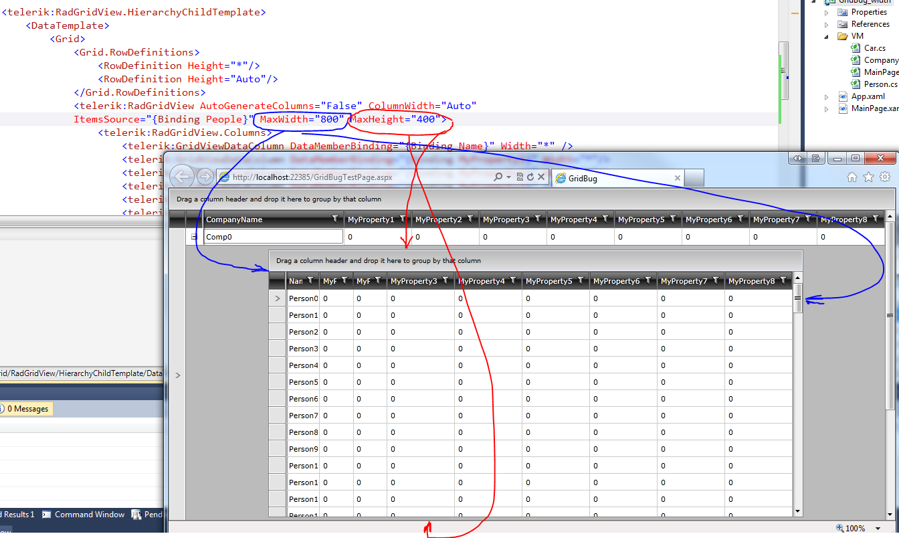Toggle compatibility view icon in address bar

520,177
